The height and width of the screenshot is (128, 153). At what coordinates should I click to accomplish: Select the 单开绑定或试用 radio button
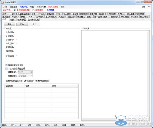pyautogui.click(x=15, y=10)
